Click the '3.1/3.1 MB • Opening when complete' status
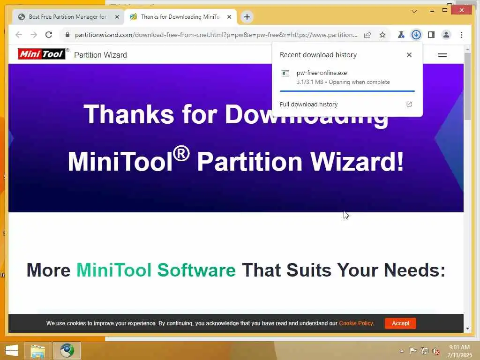The width and height of the screenshot is (480, 360). click(x=343, y=82)
